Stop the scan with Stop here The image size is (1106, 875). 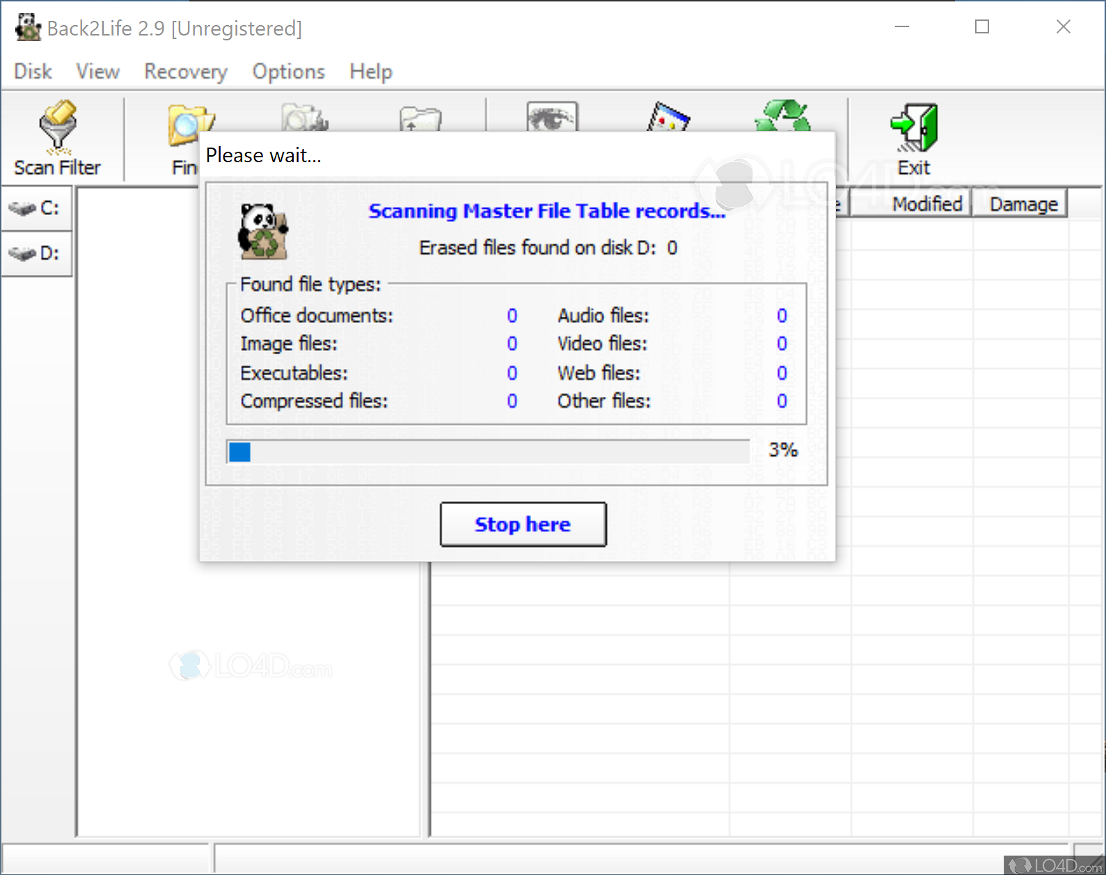click(523, 524)
